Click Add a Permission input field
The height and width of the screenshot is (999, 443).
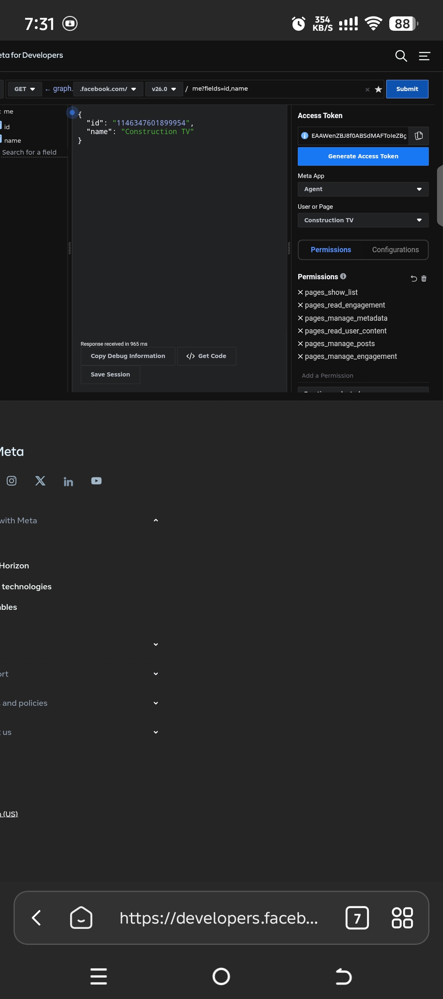pos(363,376)
